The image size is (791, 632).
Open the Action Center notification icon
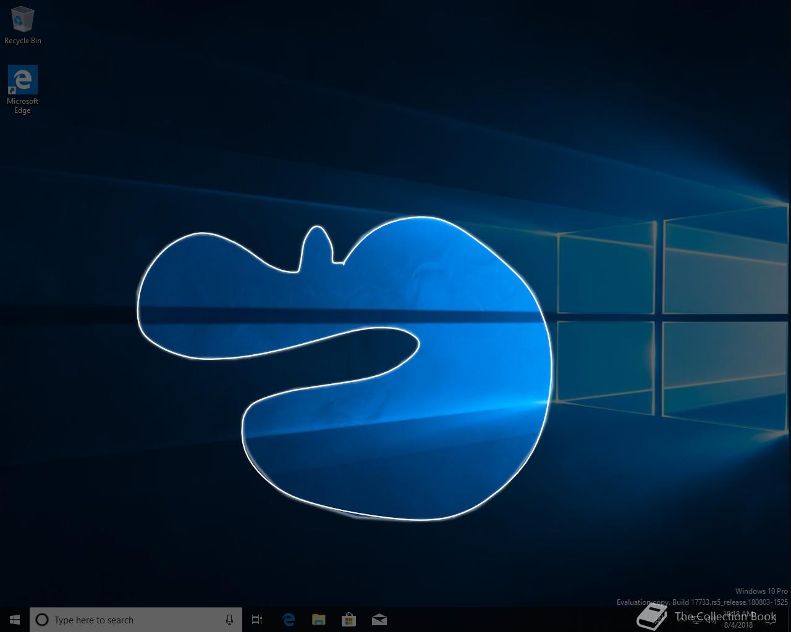click(771, 620)
